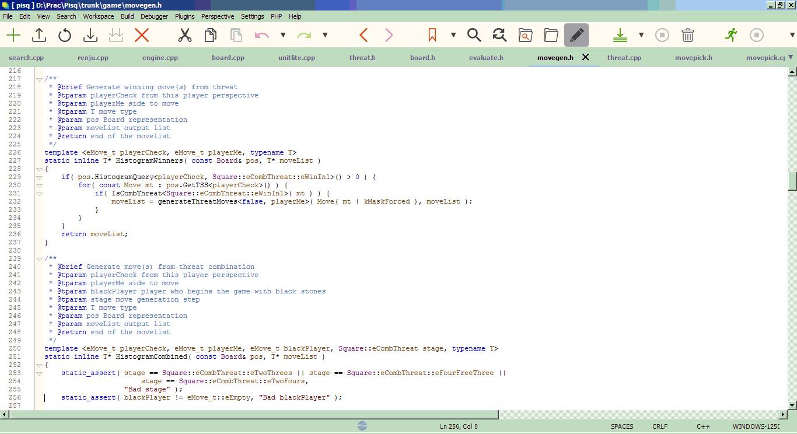The image size is (797, 434).
Task: Open Find in Files folder-search icon
Action: pyautogui.click(x=525, y=35)
